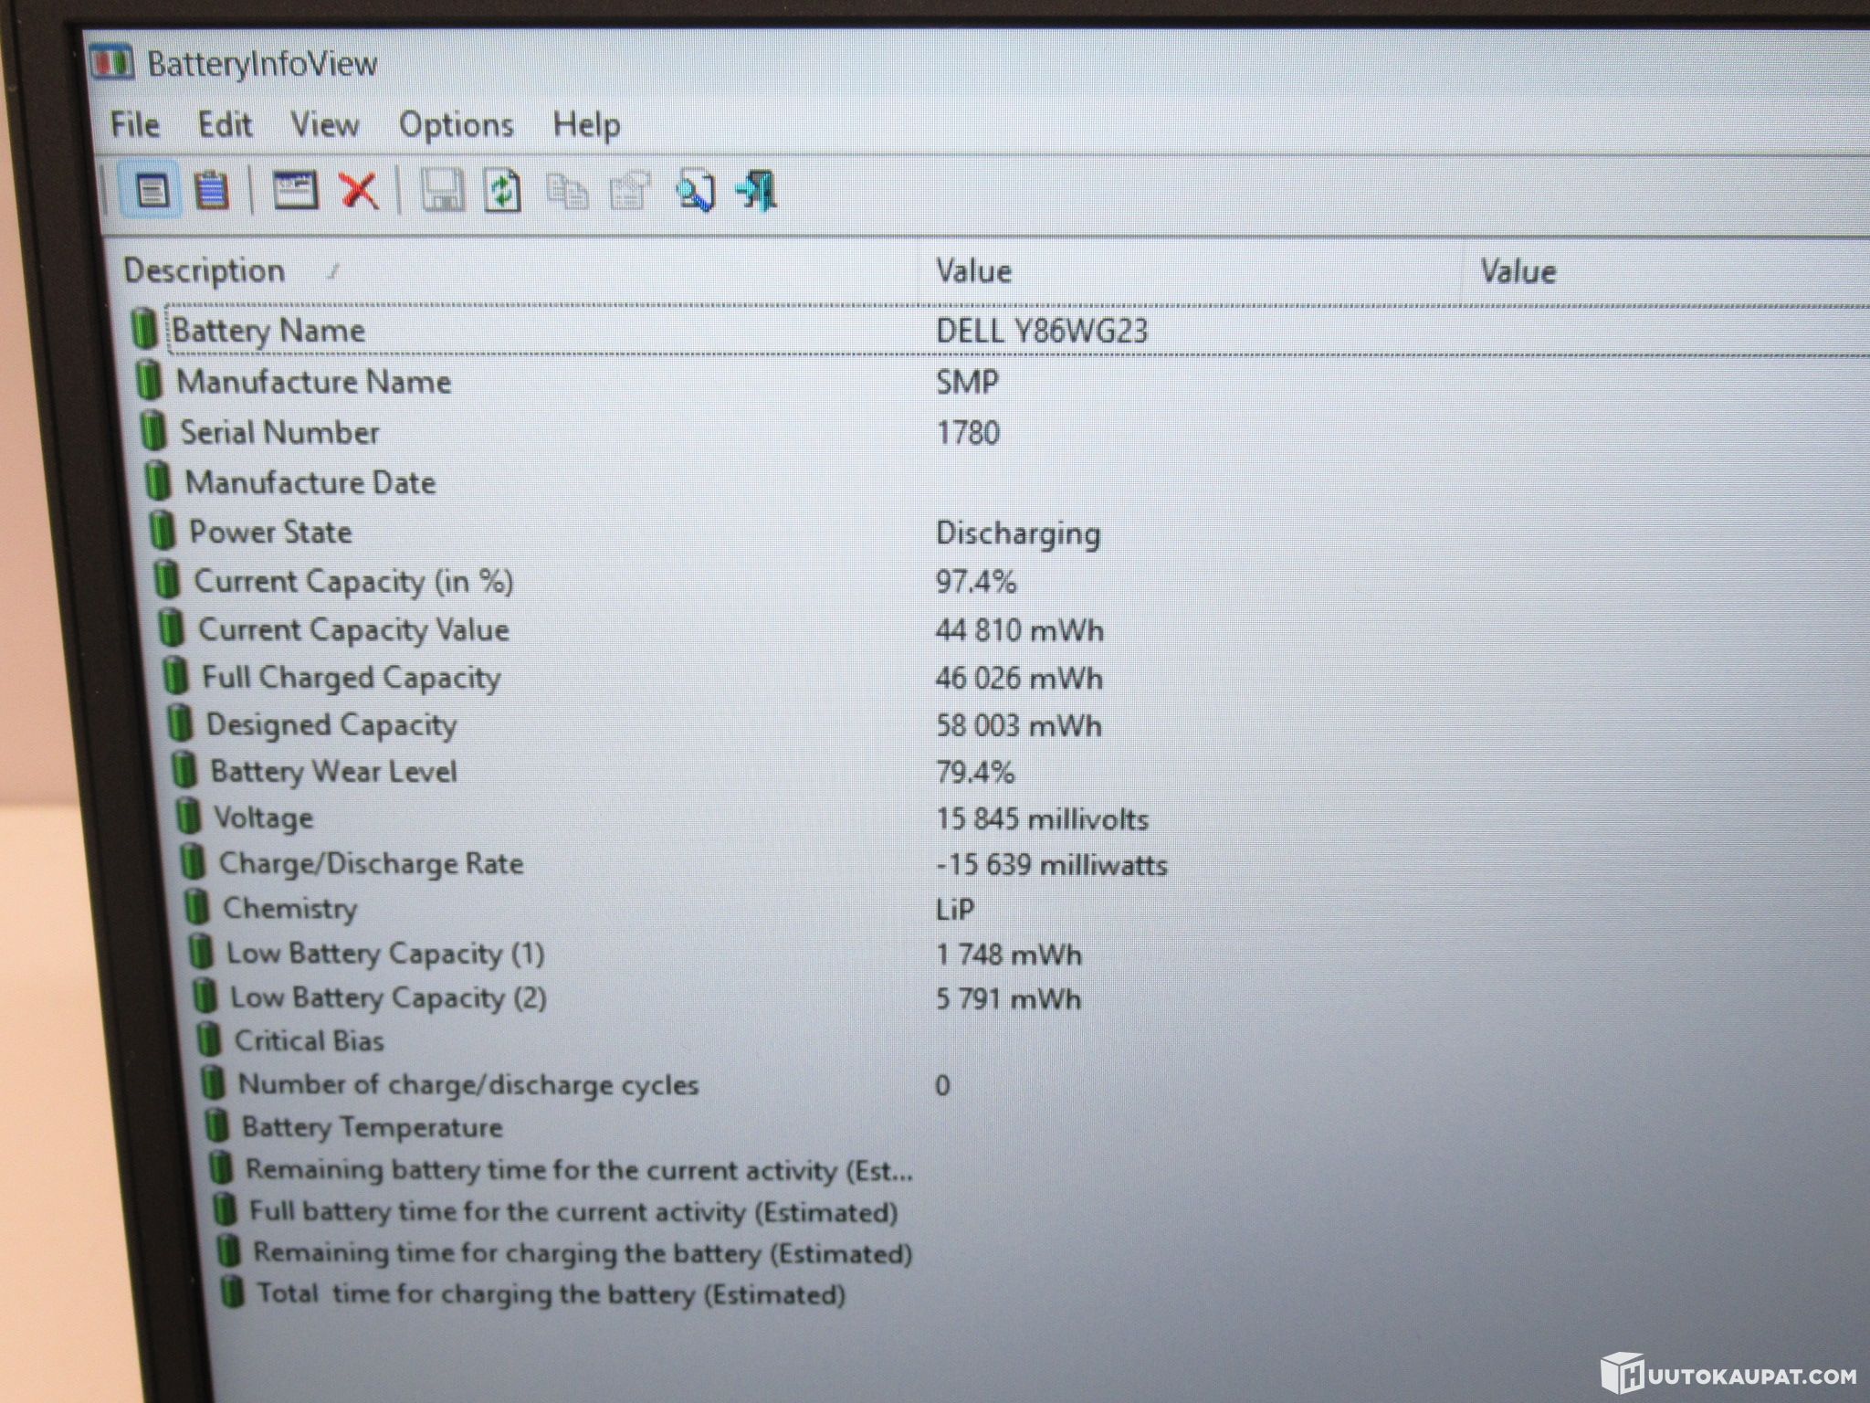Click the battery icon beside Battery Name
Screen dimensions: 1870x1403
144,328
